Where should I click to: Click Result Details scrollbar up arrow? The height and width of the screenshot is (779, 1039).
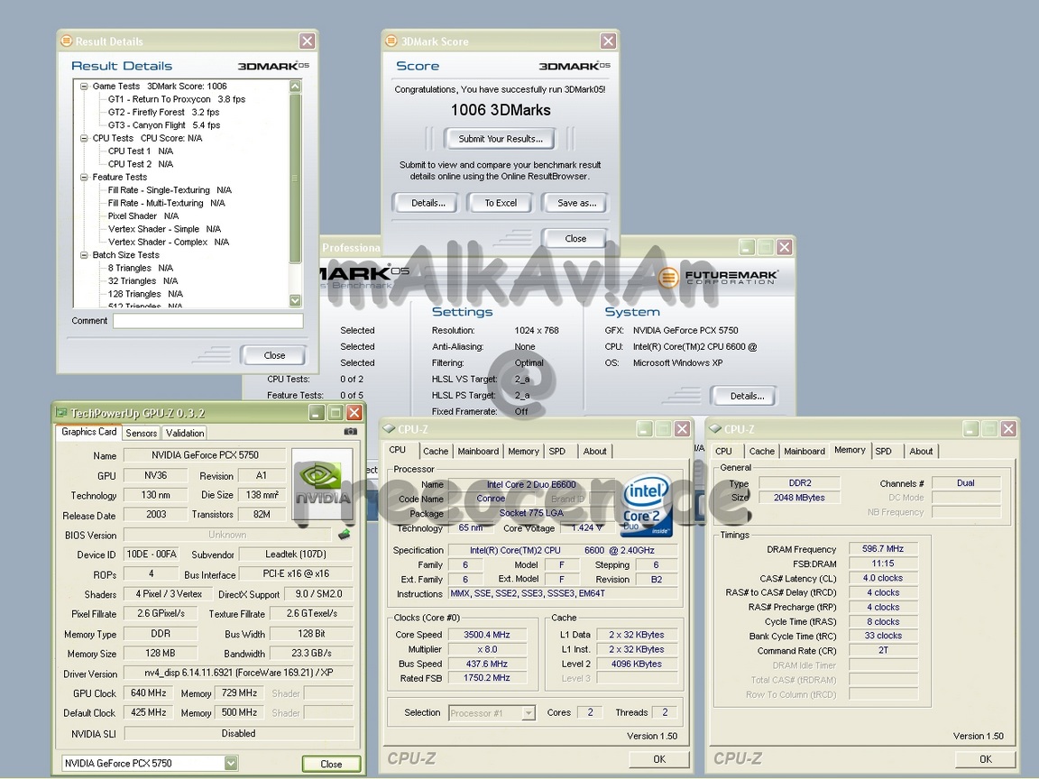pos(296,87)
